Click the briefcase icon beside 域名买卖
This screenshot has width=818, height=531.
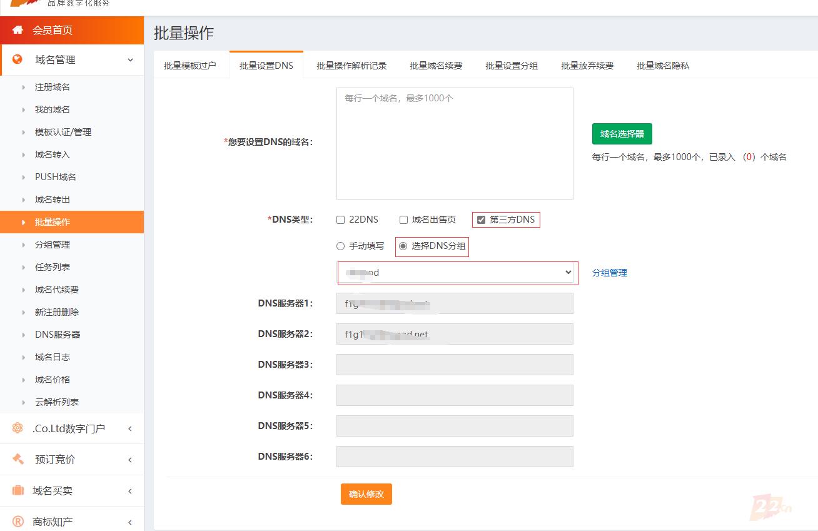click(18, 490)
